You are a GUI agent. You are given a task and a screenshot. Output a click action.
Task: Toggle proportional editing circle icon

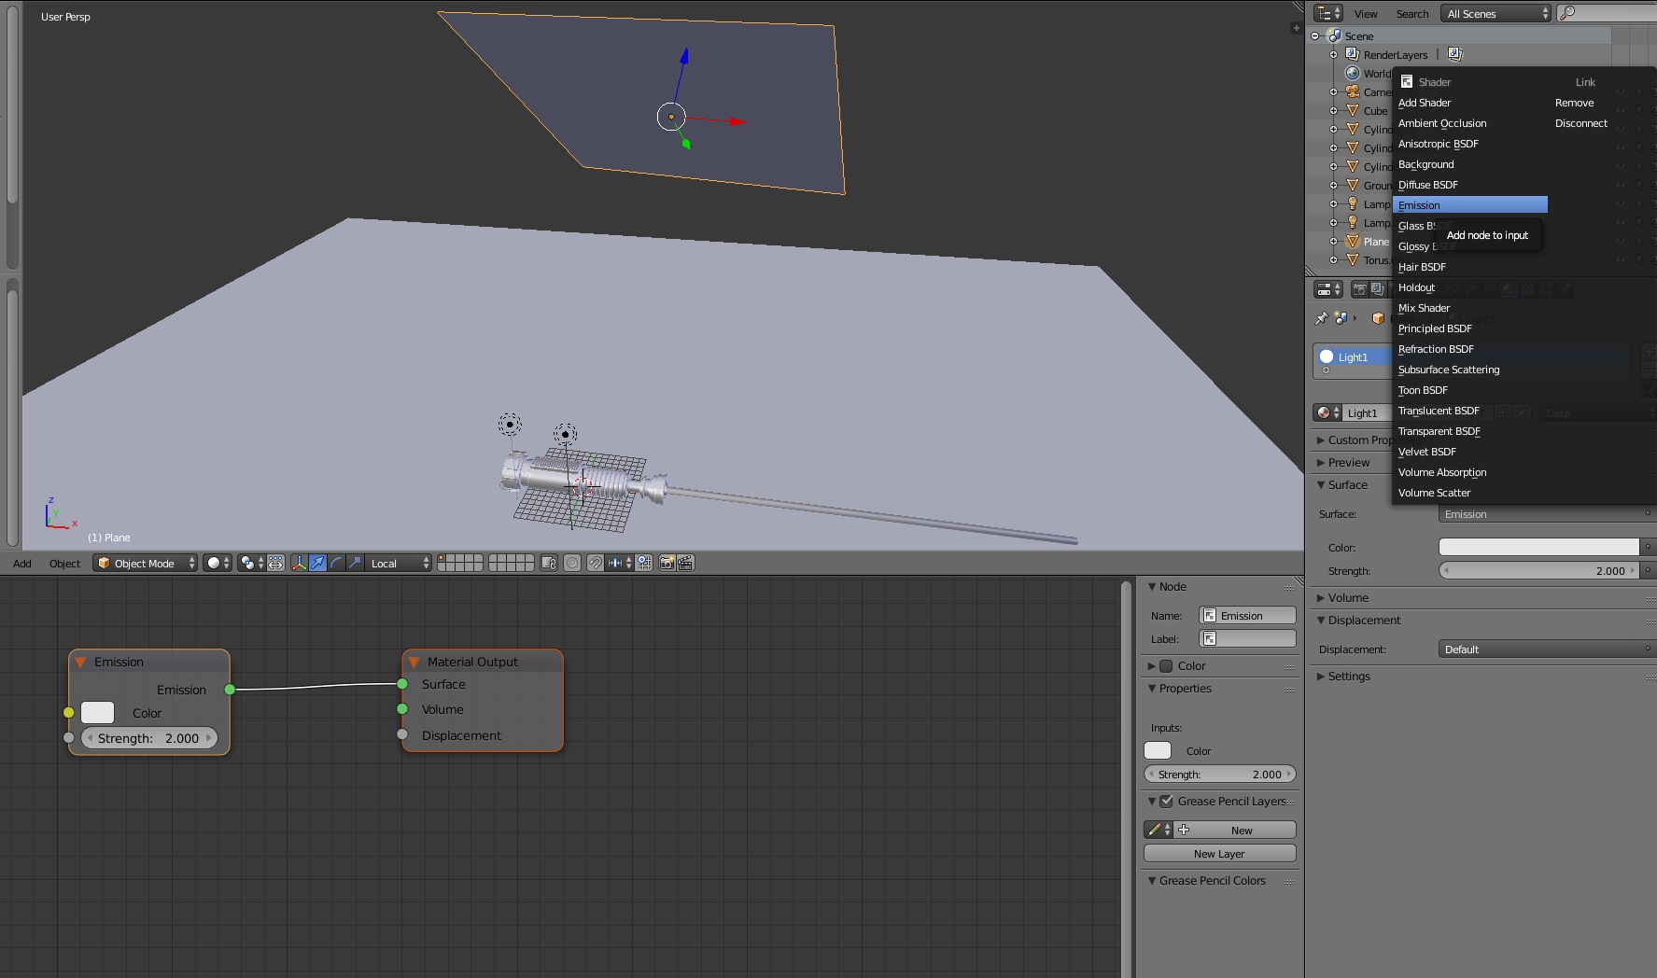pos(572,563)
